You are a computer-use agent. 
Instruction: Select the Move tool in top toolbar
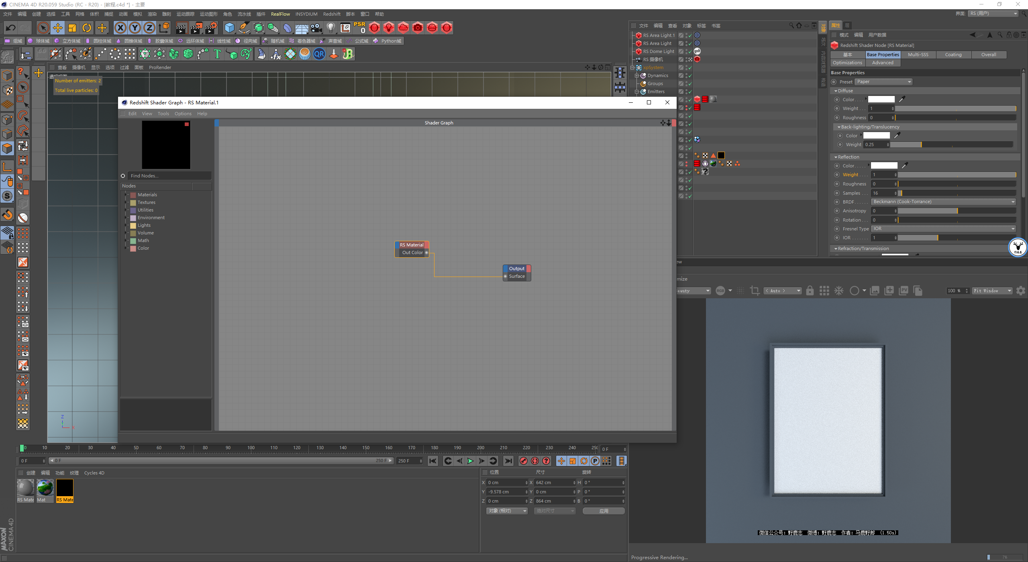tap(58, 28)
